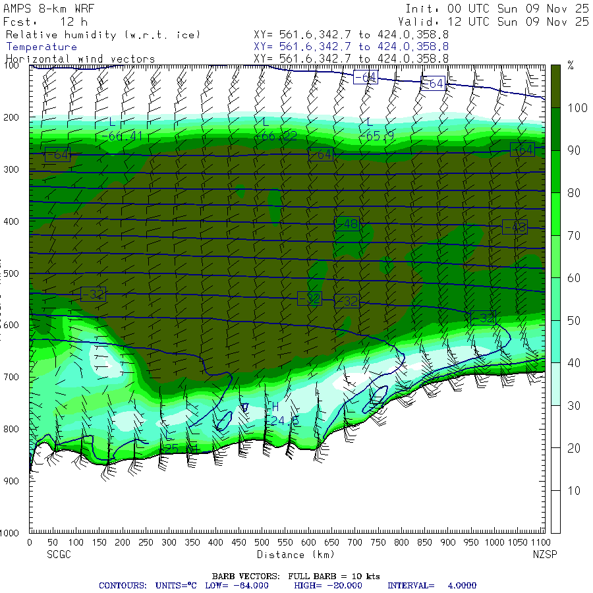Screen dimensions: 593x593
Task: Click the 0 tick on the distance axis
Action: pyautogui.click(x=30, y=542)
